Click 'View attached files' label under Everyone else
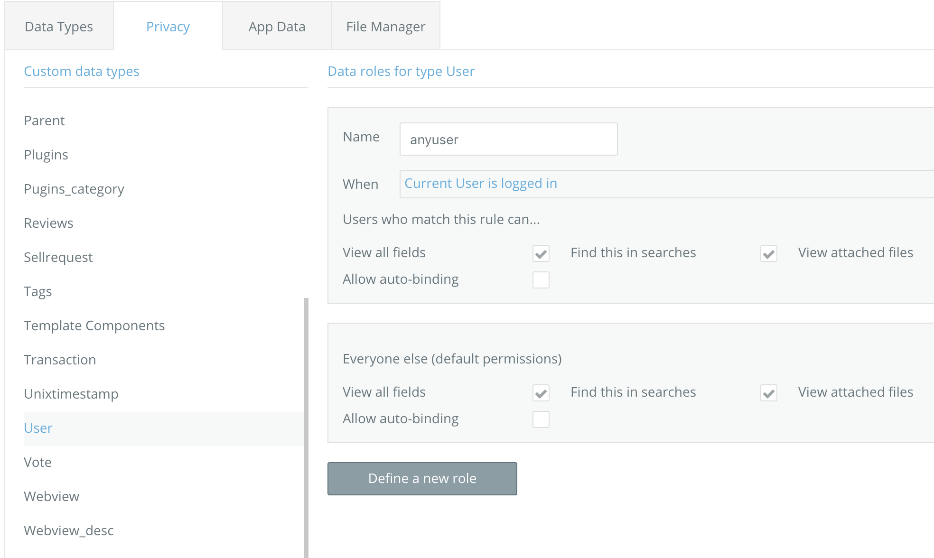This screenshot has height=558, width=934. pos(856,392)
